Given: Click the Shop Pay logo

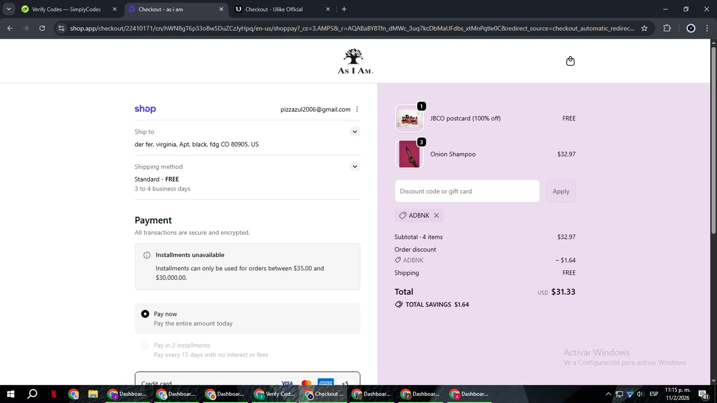Looking at the screenshot, I should 145,109.
